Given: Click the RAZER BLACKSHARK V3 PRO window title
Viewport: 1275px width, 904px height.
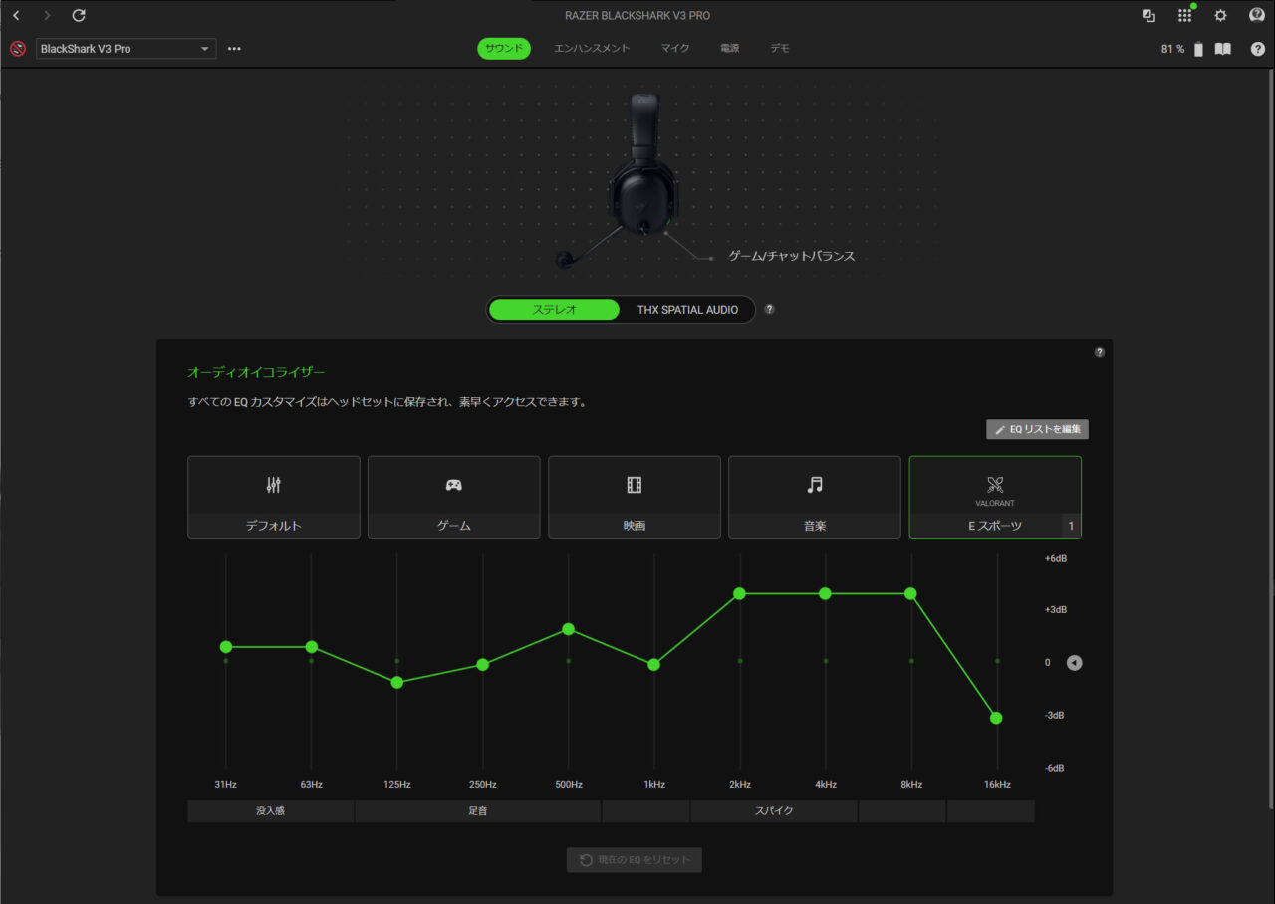Looking at the screenshot, I should (637, 16).
